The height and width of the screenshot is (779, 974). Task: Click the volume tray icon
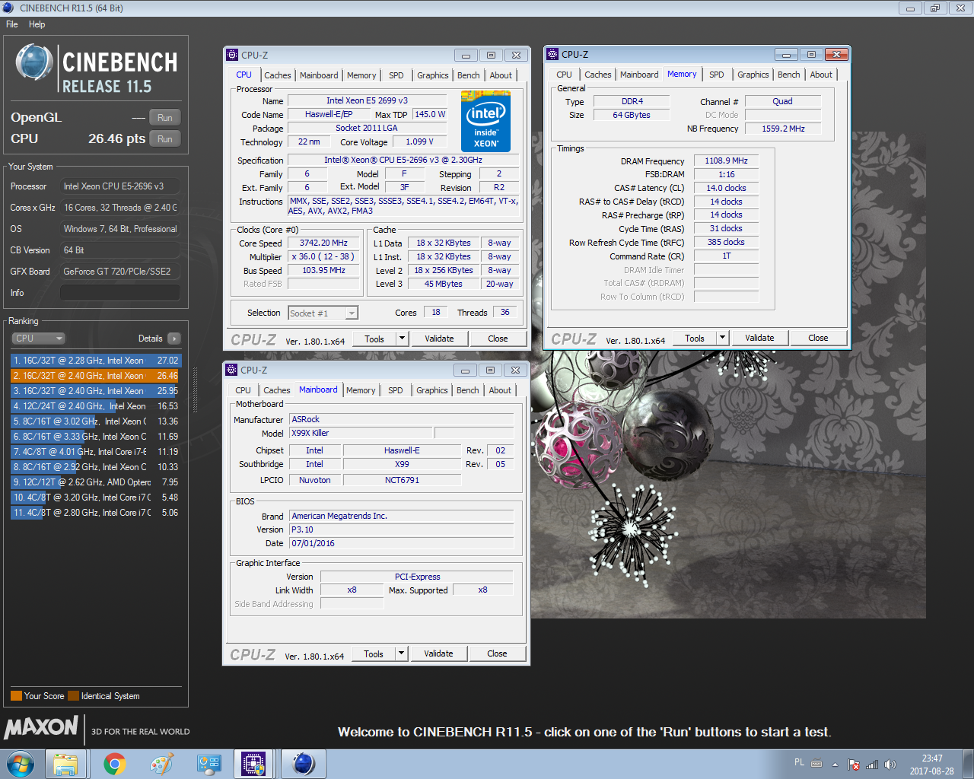coord(890,765)
